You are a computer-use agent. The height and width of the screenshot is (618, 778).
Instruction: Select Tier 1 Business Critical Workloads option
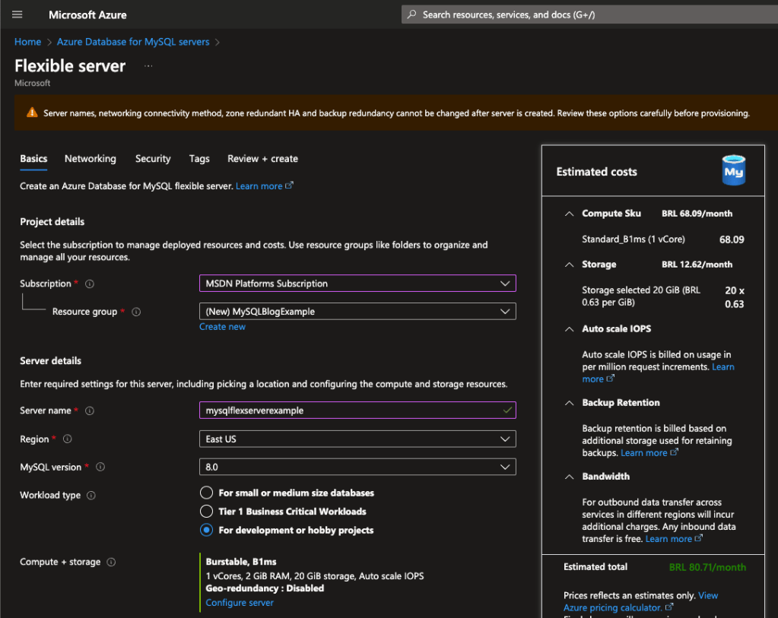206,512
